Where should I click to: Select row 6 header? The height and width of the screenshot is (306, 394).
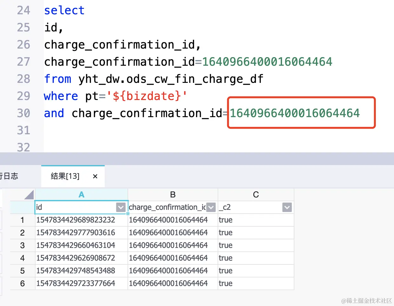pyautogui.click(x=23, y=283)
